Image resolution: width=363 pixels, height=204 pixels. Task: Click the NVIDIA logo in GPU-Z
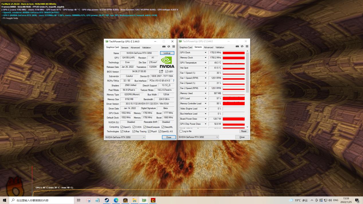pyautogui.click(x=167, y=61)
